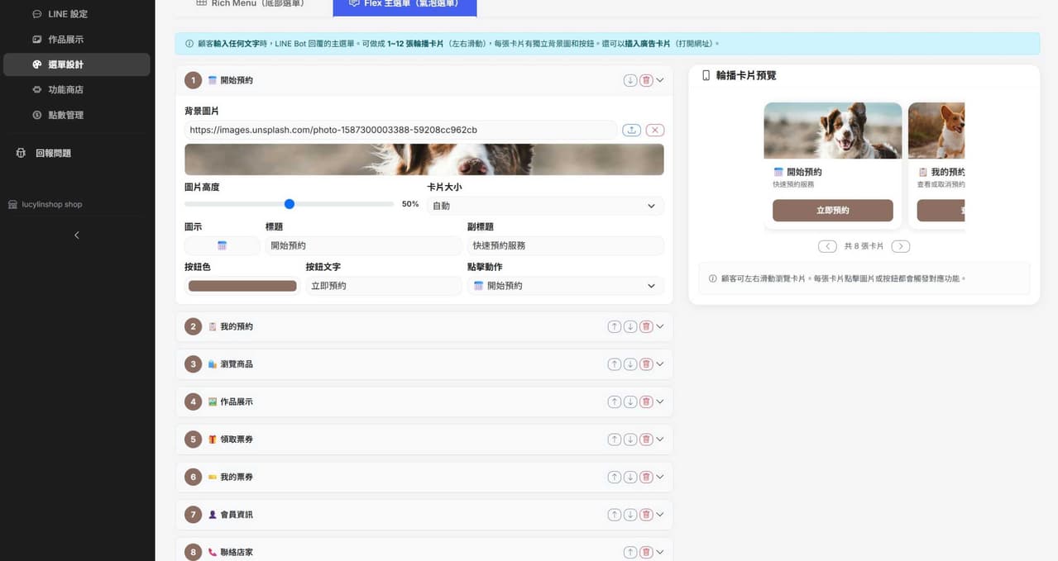Click the image height slider
Viewport: 1058px width, 561px height.
[x=289, y=204]
